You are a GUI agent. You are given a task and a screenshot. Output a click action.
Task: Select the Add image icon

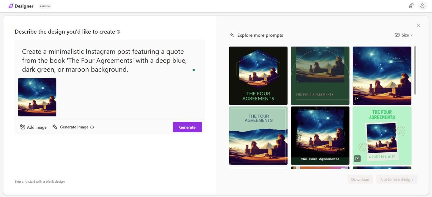23,127
